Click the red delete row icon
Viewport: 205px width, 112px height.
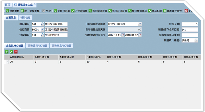tap(16, 52)
